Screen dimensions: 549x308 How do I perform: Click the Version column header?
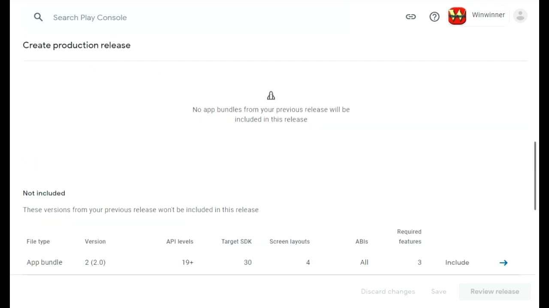click(x=95, y=242)
